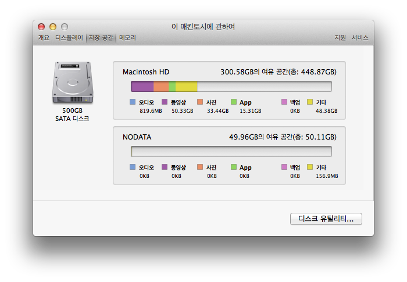
Task: Click the purple segment in Macintosh HD bar
Action: tap(142, 87)
